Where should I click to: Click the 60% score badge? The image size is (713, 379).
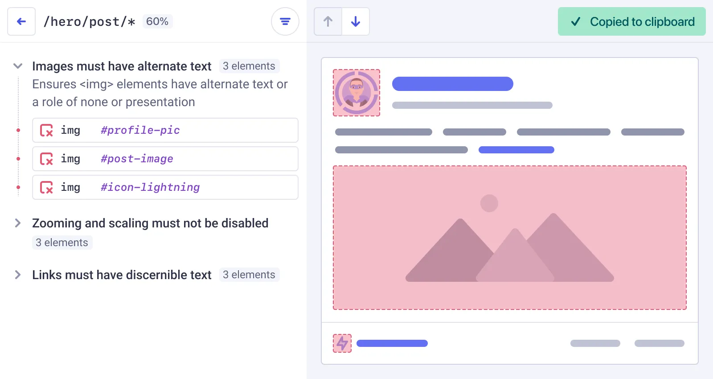pos(157,21)
